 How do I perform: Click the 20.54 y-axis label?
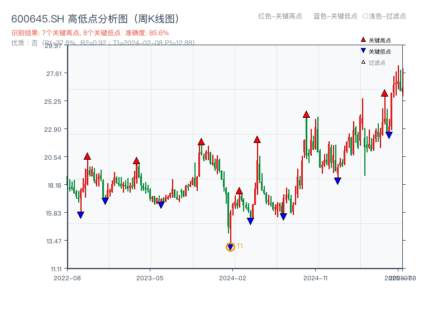(x=53, y=157)
